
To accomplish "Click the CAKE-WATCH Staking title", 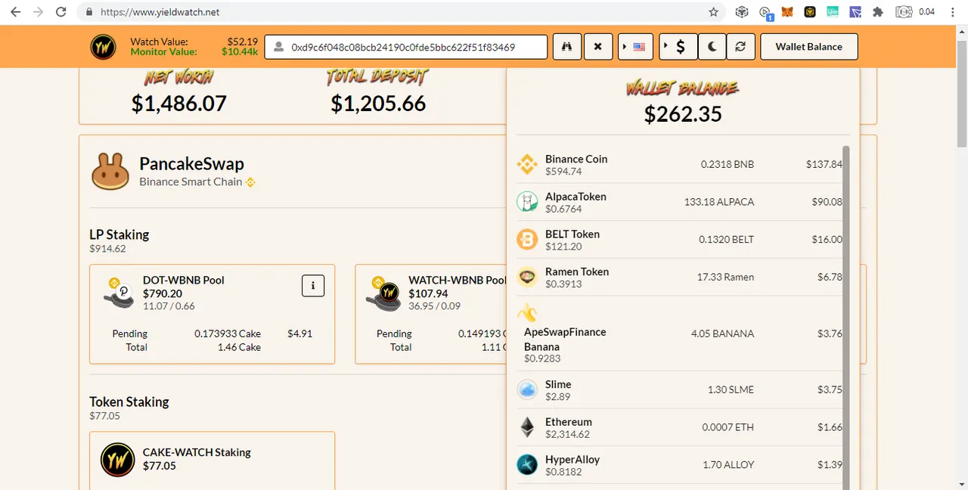I will click(197, 452).
